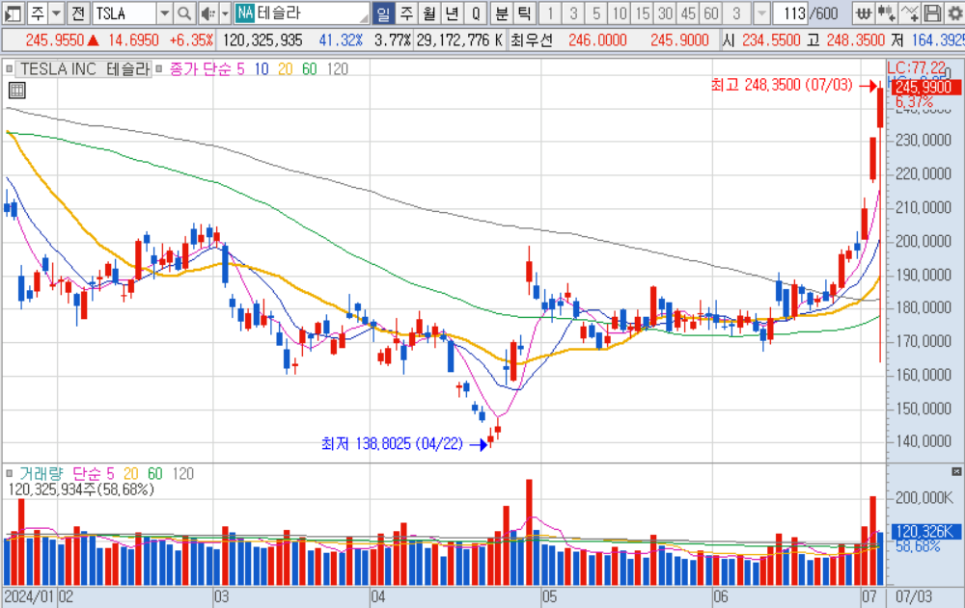This screenshot has width=965, height=608.
Task: Click the 2024/01 date axis label
Action: (28, 596)
